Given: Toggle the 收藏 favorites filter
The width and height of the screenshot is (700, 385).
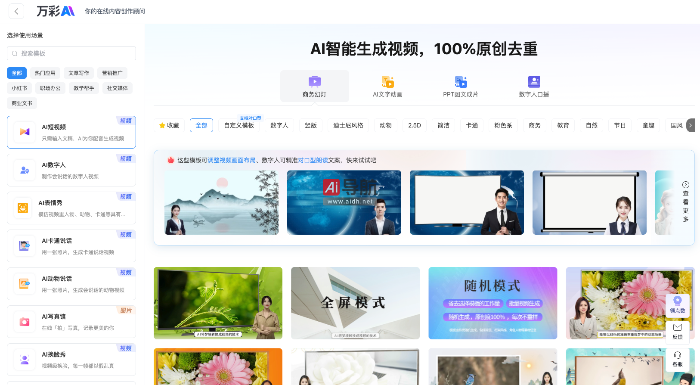Looking at the screenshot, I should pos(169,125).
